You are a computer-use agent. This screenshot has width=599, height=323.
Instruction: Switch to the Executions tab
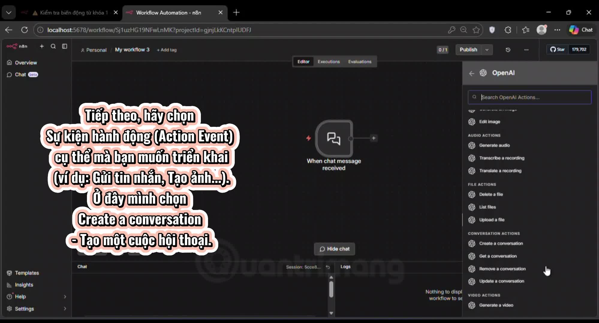[329, 62]
